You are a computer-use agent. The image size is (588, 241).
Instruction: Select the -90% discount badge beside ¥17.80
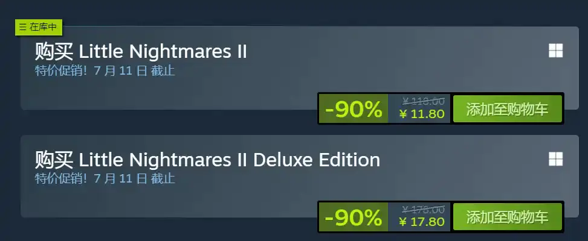tap(354, 217)
